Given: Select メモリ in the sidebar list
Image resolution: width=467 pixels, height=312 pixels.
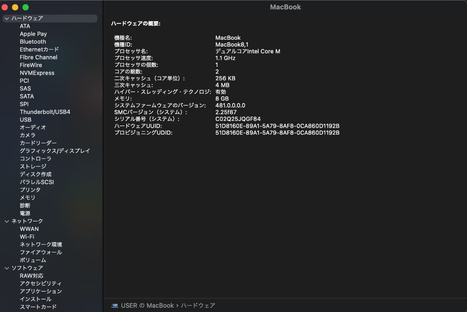Looking at the screenshot, I should [x=28, y=198].
